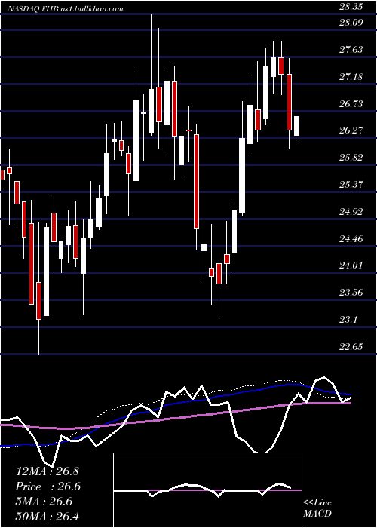Click the MACD inset chart

click(x=207, y=490)
